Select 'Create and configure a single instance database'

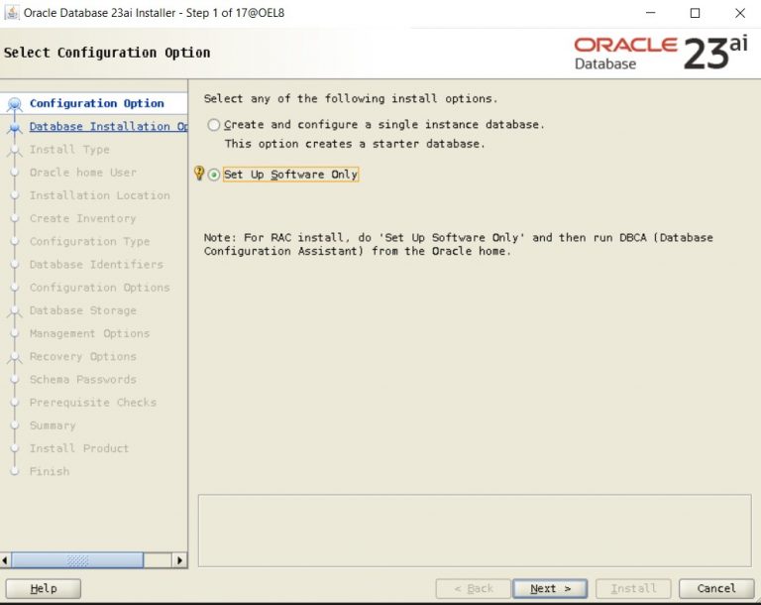click(214, 125)
